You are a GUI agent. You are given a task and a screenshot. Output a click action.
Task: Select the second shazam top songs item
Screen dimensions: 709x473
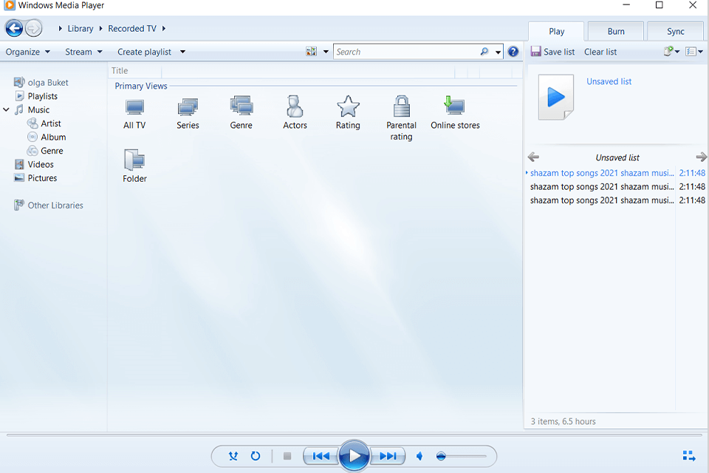point(617,186)
